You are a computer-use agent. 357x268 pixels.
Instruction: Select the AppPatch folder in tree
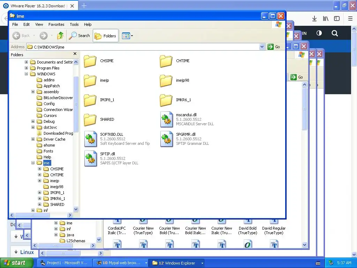click(52, 86)
